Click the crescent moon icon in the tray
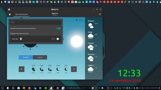Screen dimensions: 161x90 pos(120,88)
